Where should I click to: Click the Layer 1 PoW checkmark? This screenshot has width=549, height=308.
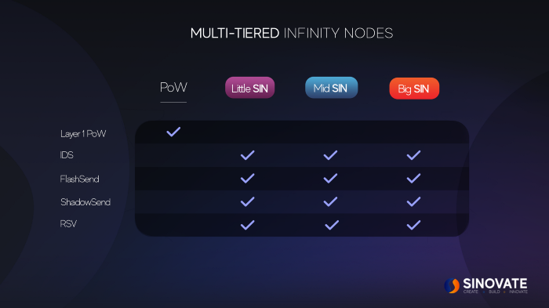[173, 132]
